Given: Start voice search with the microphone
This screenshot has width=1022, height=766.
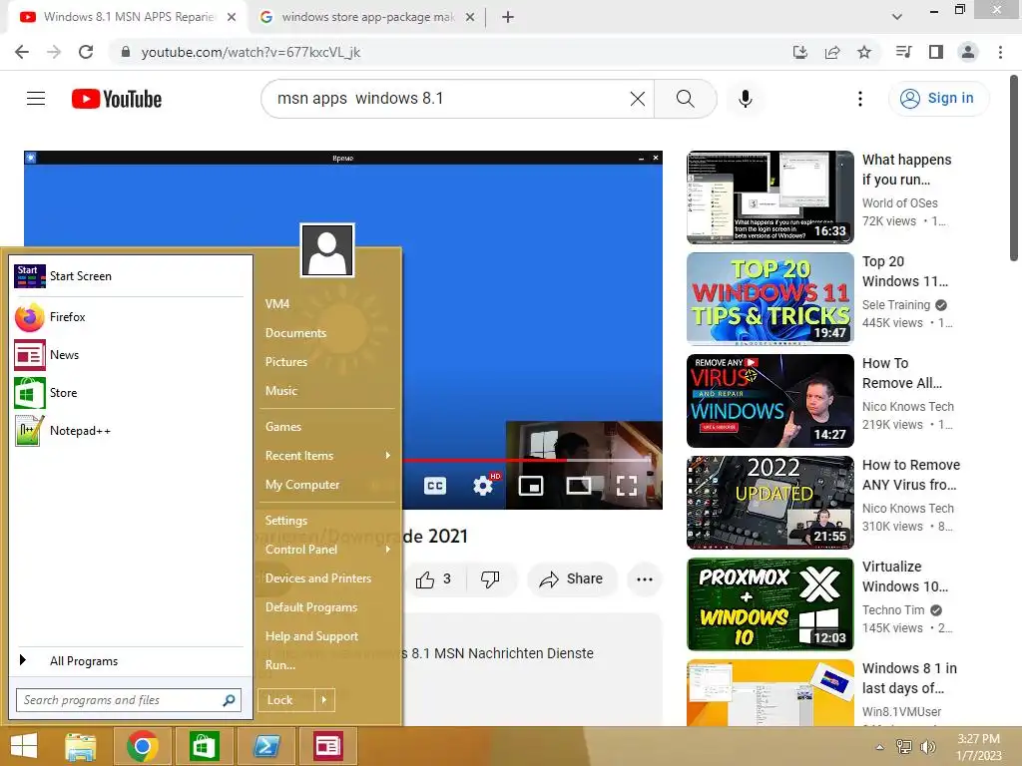Looking at the screenshot, I should (745, 99).
